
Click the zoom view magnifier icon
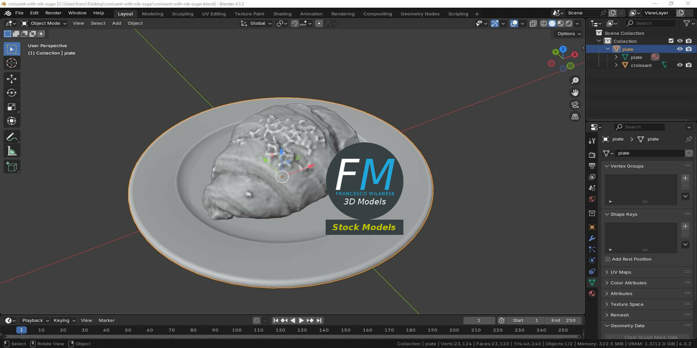coord(575,81)
